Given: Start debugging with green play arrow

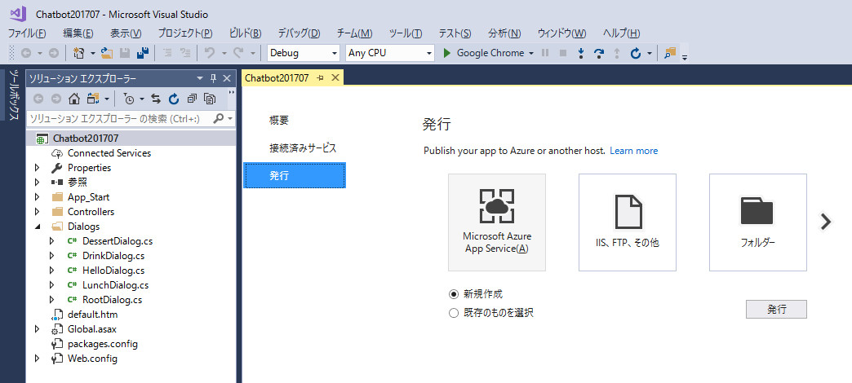Looking at the screenshot, I should [446, 53].
